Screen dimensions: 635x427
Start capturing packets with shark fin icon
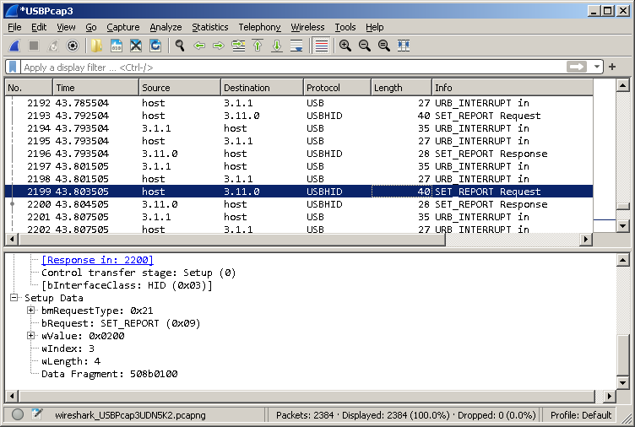[x=14, y=46]
